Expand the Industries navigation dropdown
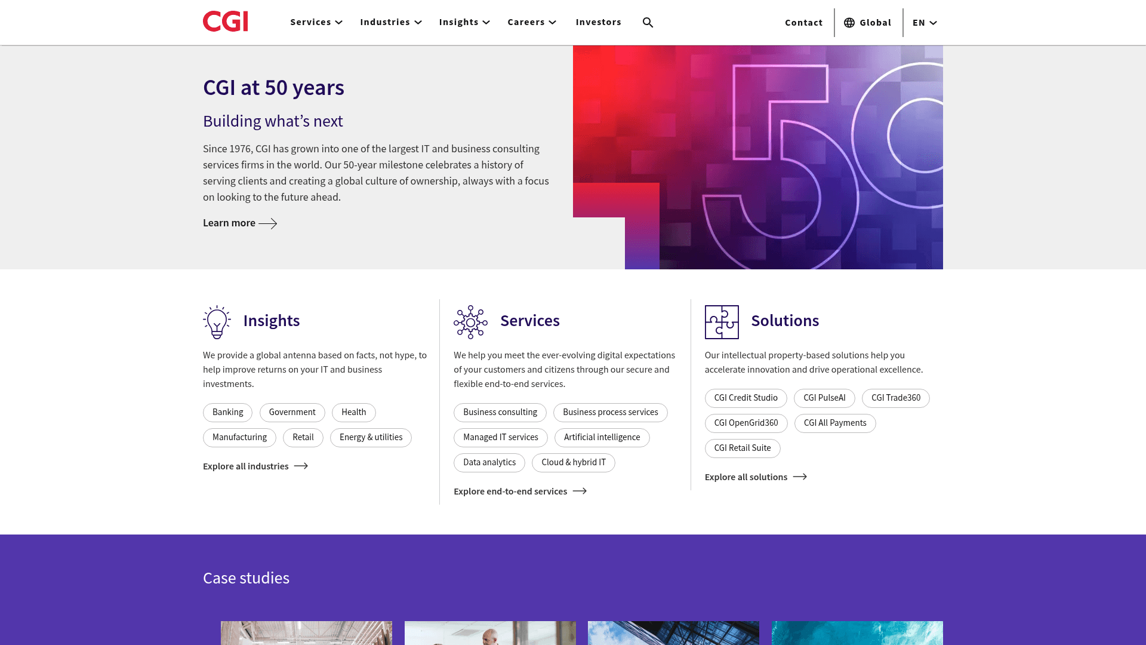Screen dimensions: 1146x645 click(x=390, y=22)
